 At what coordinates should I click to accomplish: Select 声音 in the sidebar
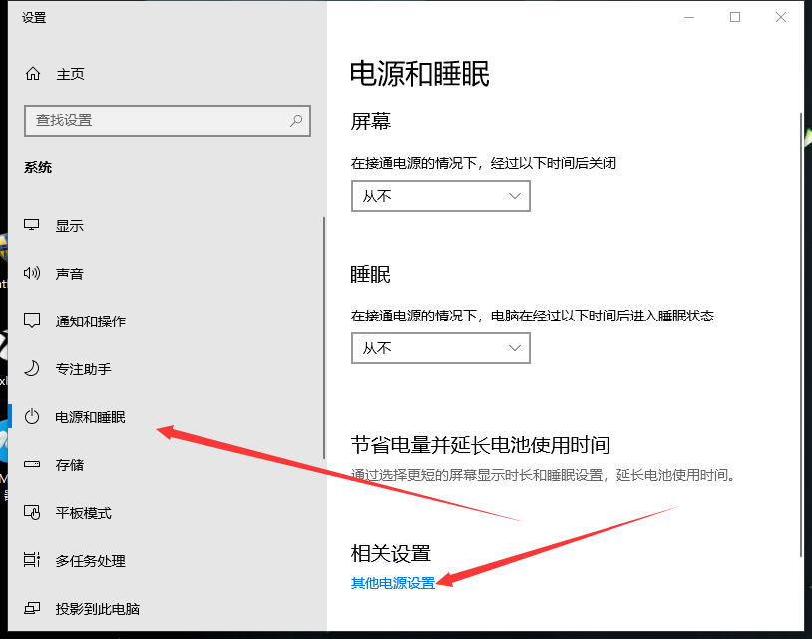(x=70, y=274)
